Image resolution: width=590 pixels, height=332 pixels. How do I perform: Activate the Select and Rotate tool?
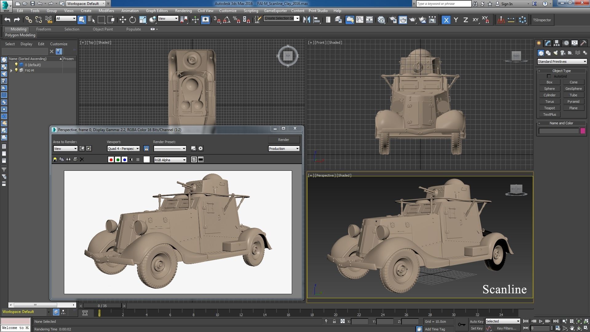pos(133,20)
